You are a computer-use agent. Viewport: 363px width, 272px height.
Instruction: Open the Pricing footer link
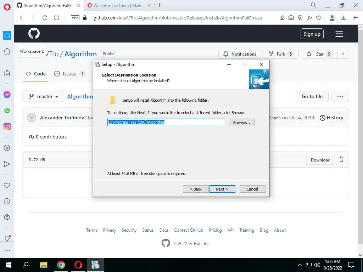pos(215,230)
